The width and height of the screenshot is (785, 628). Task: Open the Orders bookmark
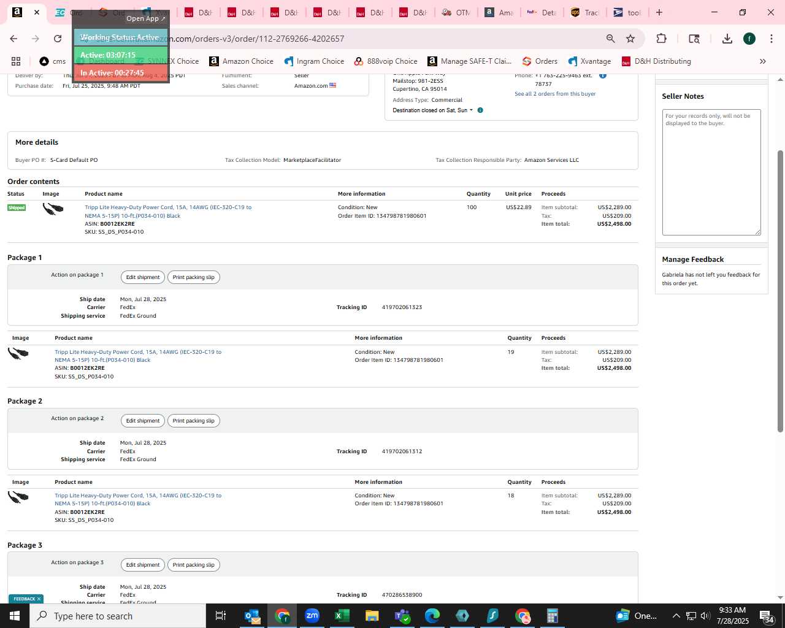[x=540, y=61]
